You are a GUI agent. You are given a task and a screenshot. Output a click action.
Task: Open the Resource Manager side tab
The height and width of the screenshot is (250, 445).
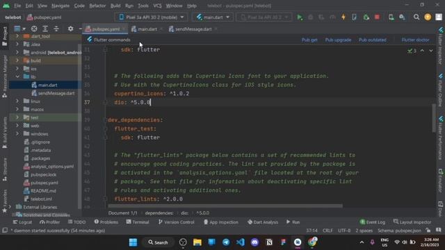(x=5, y=76)
